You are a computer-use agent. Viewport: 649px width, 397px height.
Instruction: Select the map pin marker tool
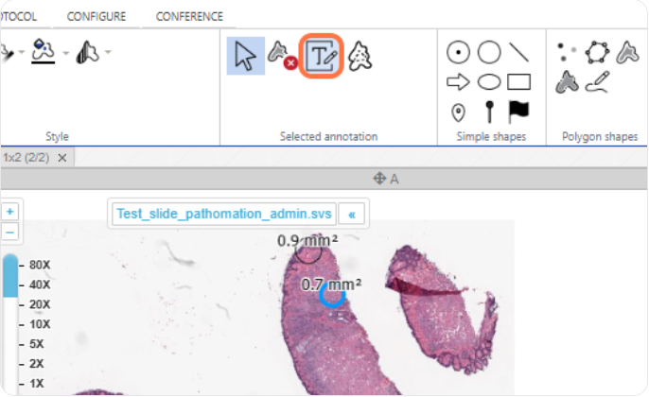pyautogui.click(x=459, y=112)
